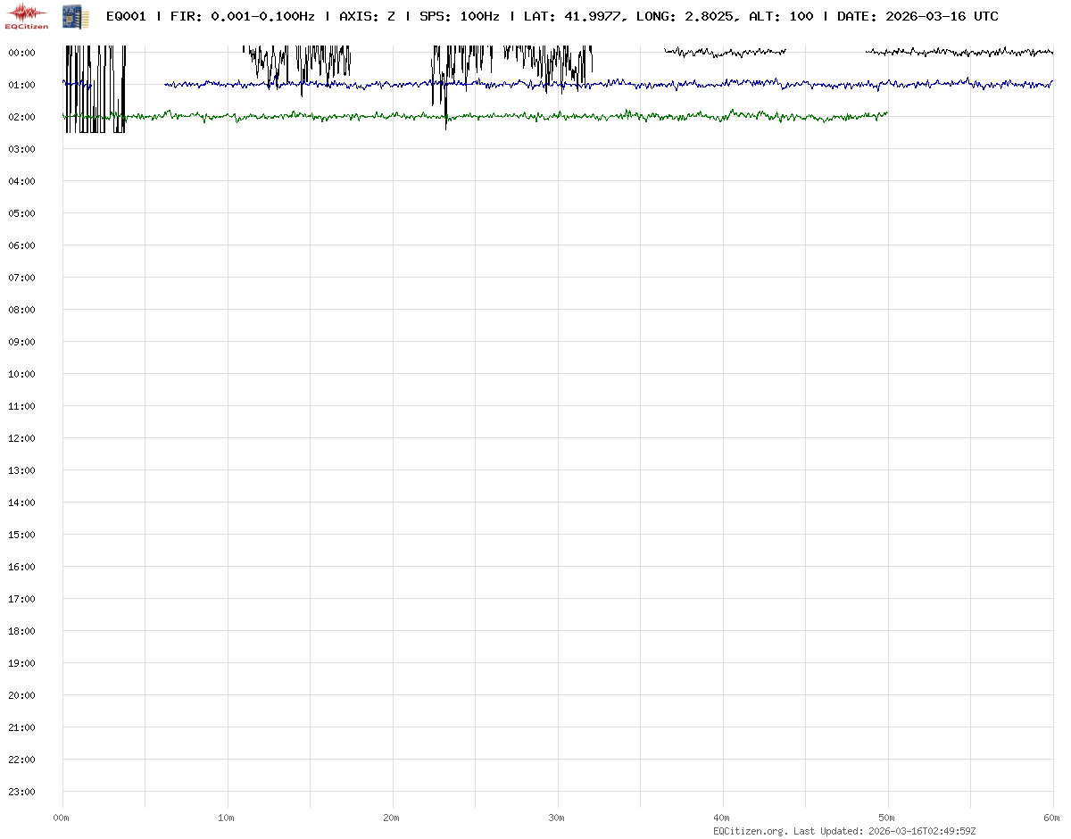Image resolution: width=1071 pixels, height=839 pixels.
Task: Select the 00:00 hour row label
Action: point(21,53)
